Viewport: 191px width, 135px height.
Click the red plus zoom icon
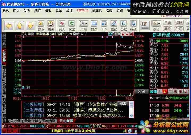click(123, 34)
